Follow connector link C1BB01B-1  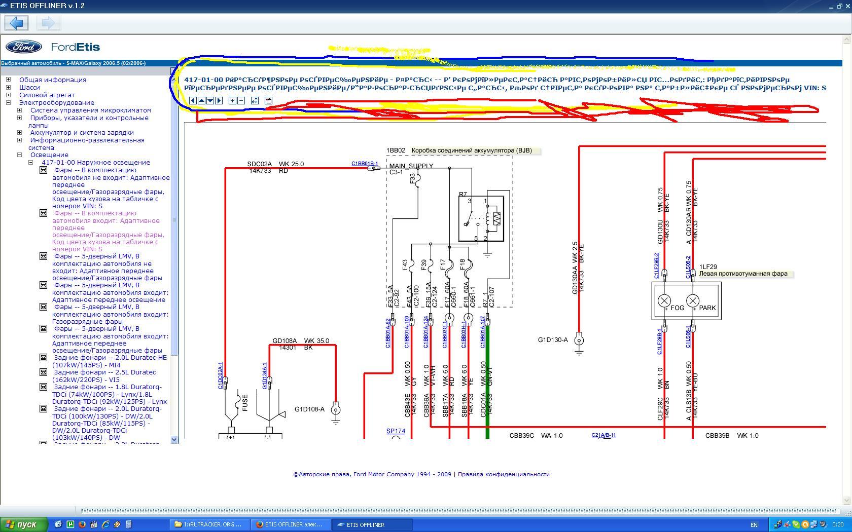(x=365, y=164)
